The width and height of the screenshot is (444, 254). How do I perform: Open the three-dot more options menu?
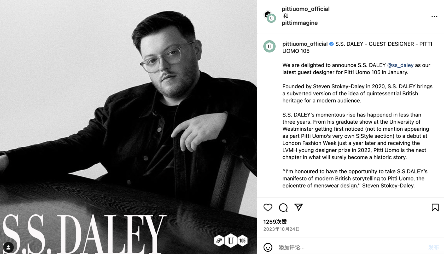tap(434, 16)
